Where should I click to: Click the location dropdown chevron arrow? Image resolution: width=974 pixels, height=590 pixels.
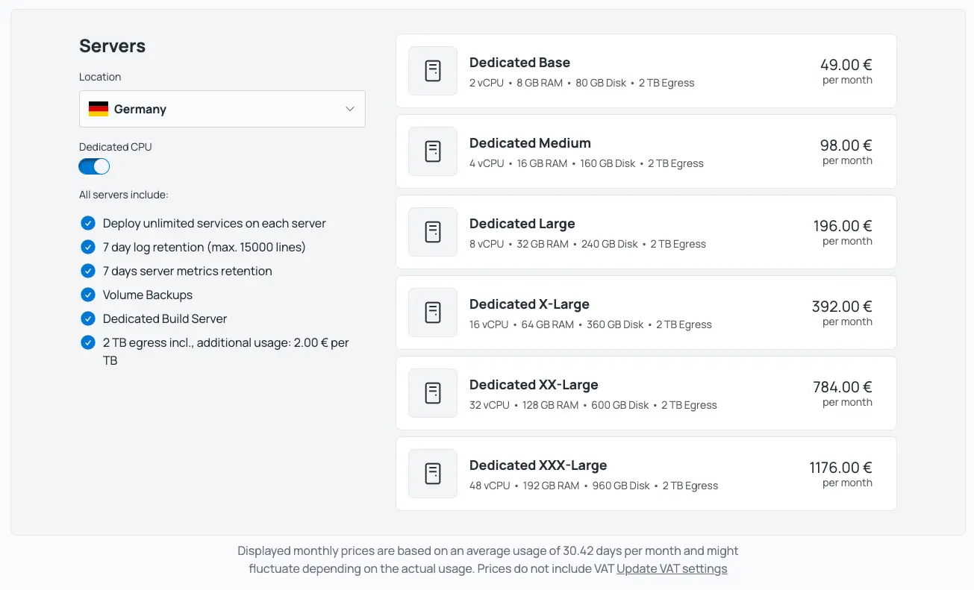coord(349,109)
